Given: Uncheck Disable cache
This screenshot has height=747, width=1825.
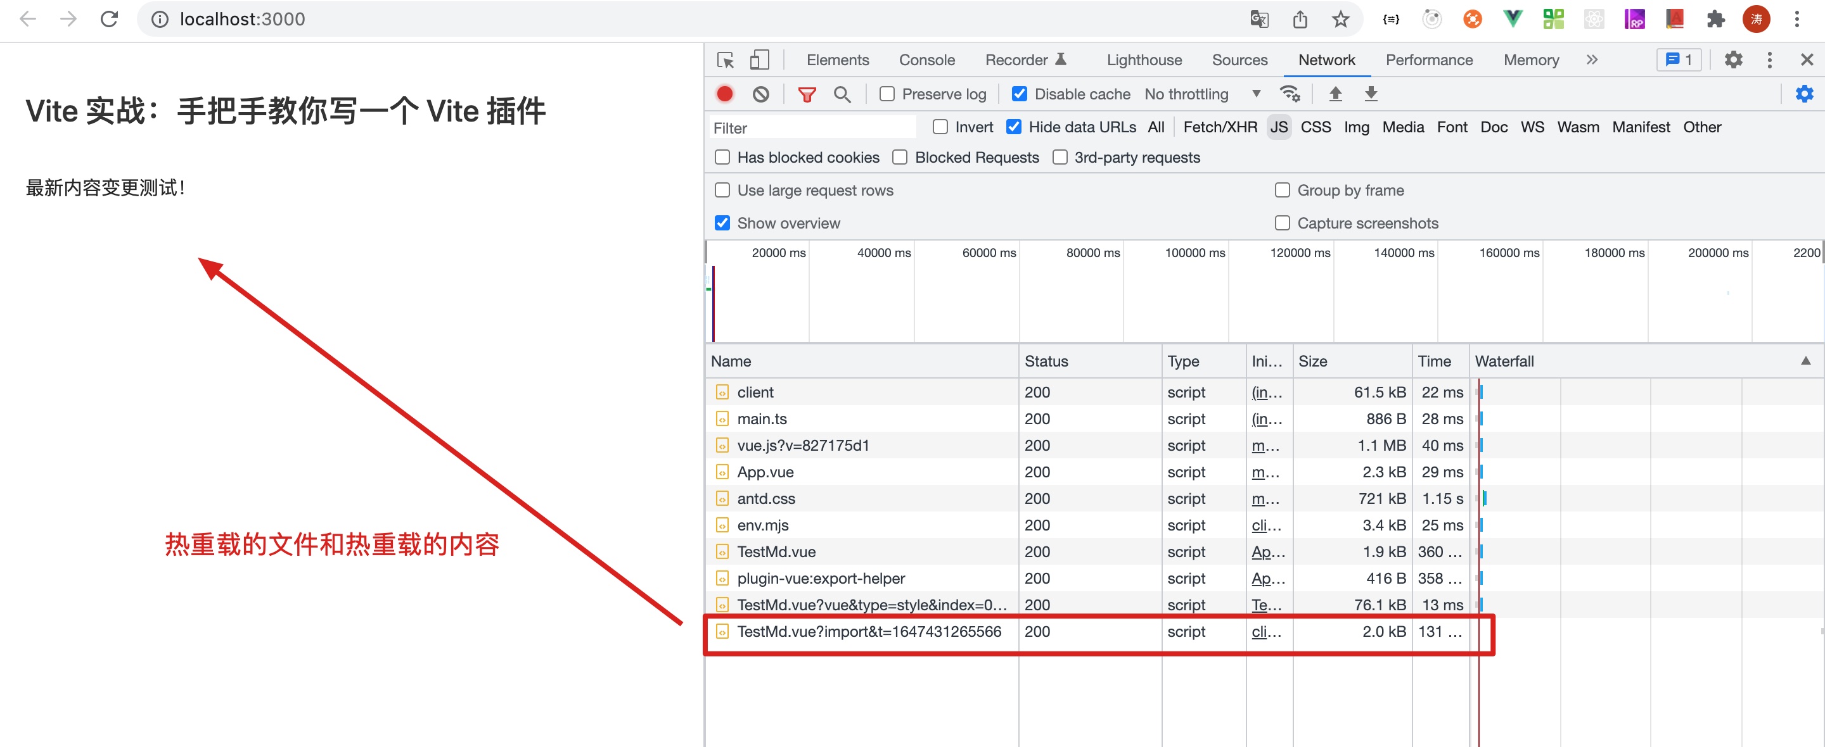Looking at the screenshot, I should point(1020,94).
